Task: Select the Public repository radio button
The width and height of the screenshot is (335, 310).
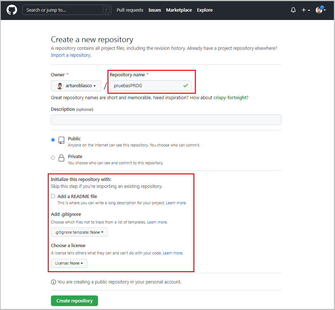Action: pyautogui.click(x=53, y=140)
